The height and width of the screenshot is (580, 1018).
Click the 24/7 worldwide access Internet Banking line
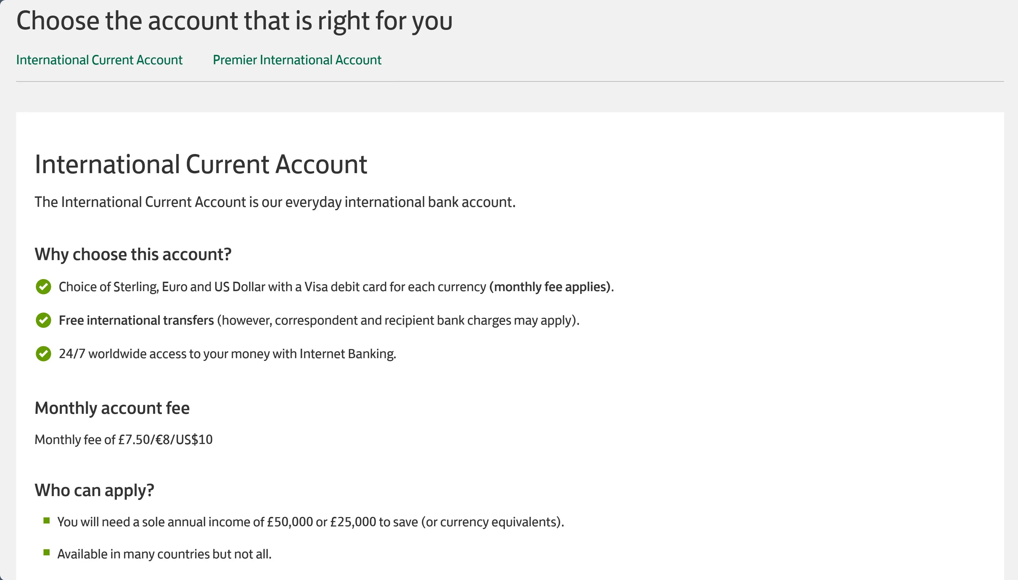click(227, 354)
